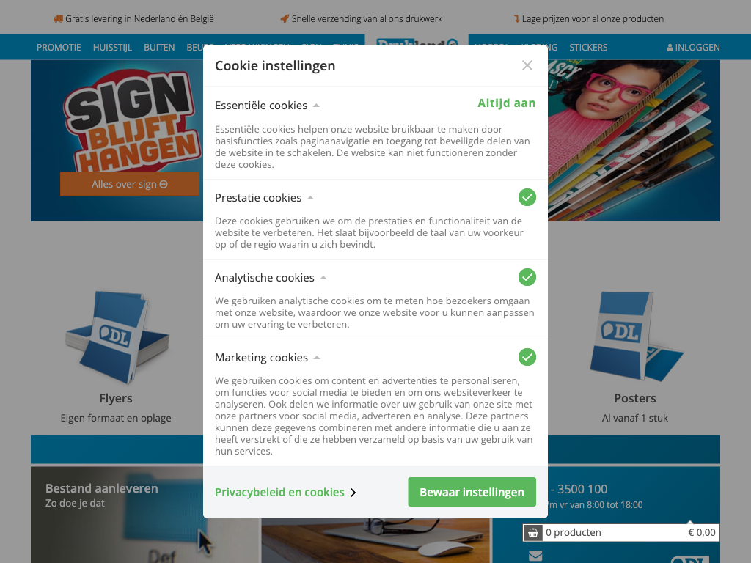The image size is (751, 563).
Task: Collapse the Essentiële cookies section
Action: click(316, 106)
